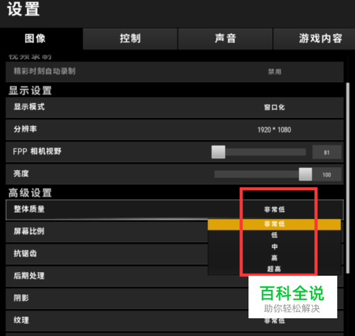Click the brightness value field showing 100
The image size is (355, 336).
point(327,174)
